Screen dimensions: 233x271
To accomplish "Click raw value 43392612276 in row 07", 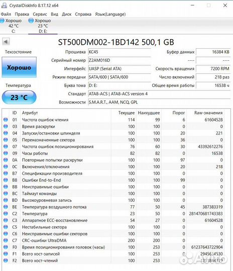I will pyautogui.click(x=210, y=147).
